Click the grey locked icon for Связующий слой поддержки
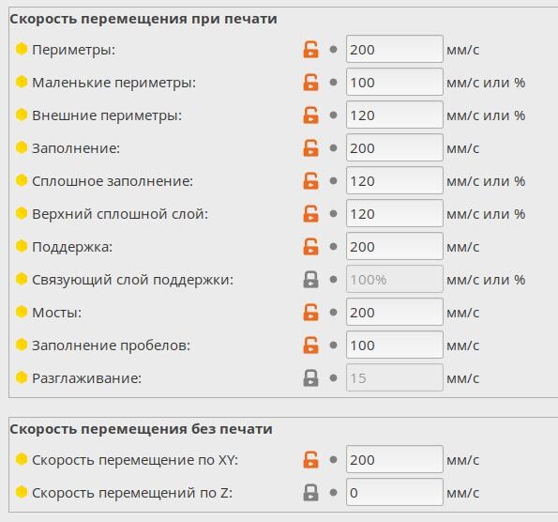Viewport: 558px width, 522px height. pos(310,280)
